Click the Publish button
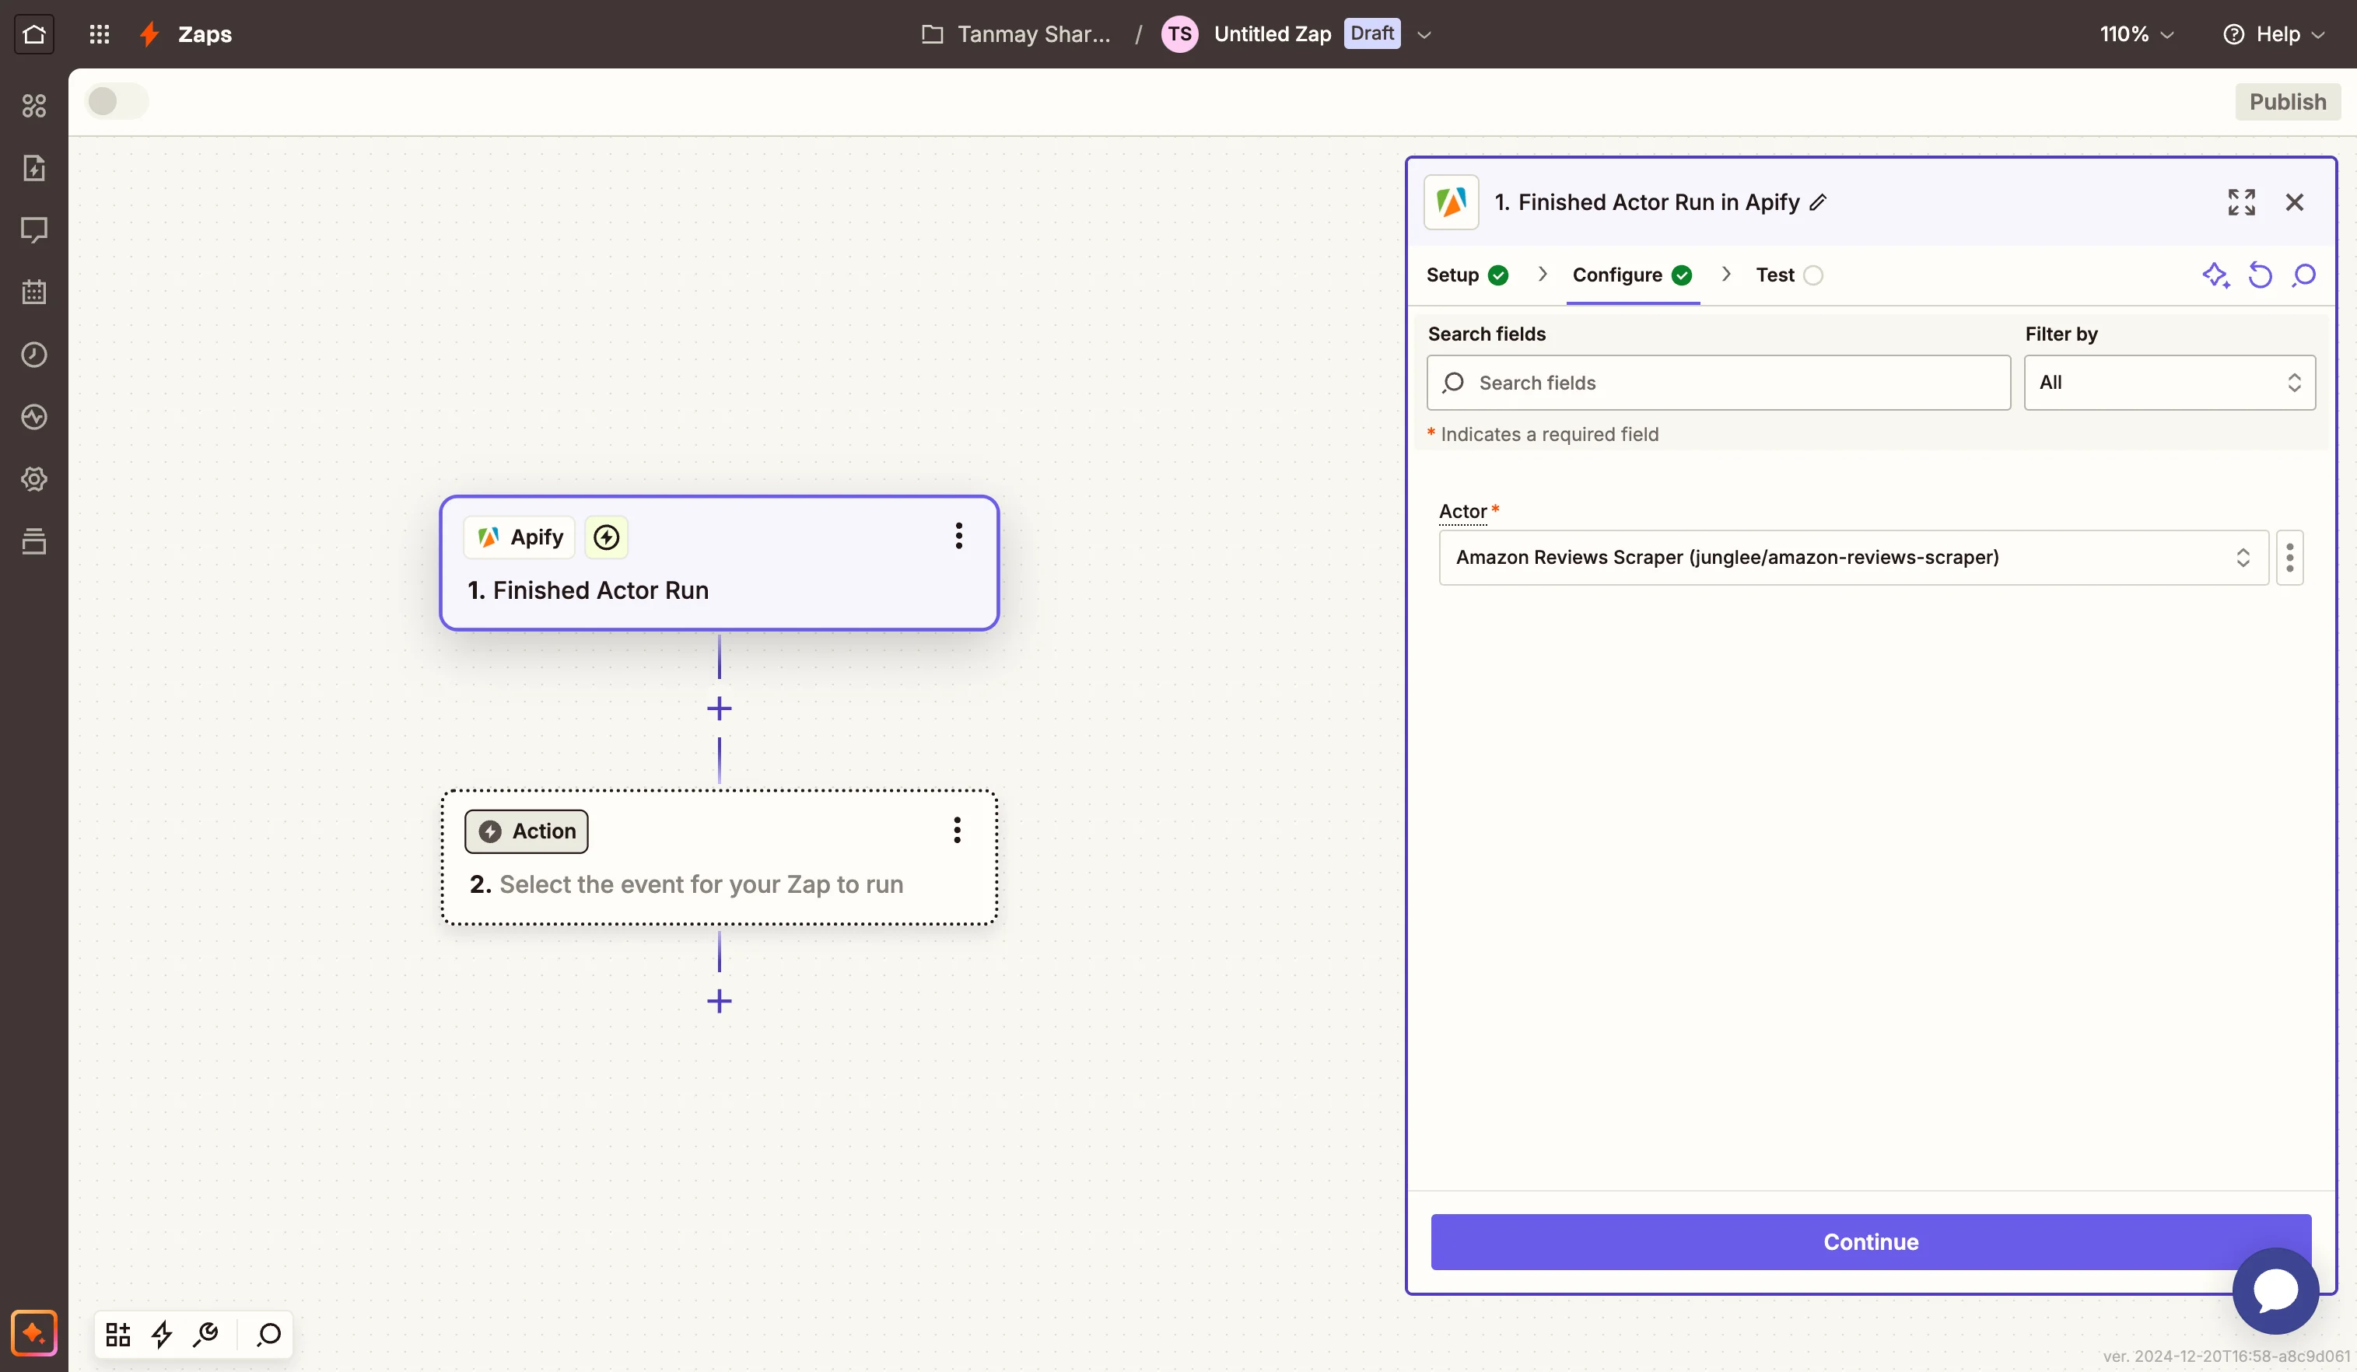Screen dimensions: 2357x1372 2287,101
